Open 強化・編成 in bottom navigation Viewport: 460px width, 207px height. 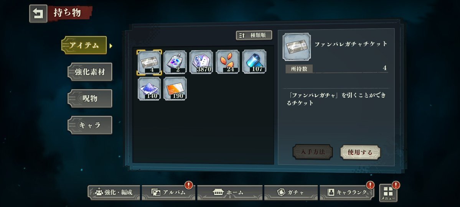pyautogui.click(x=114, y=193)
